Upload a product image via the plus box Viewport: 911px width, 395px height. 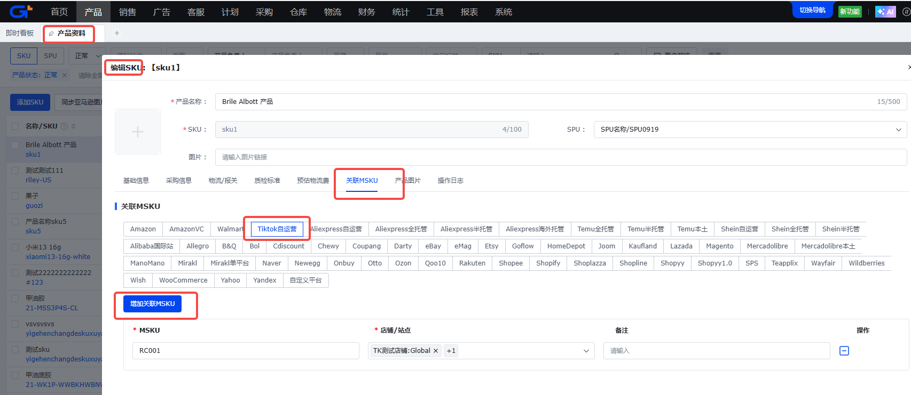[x=138, y=132]
